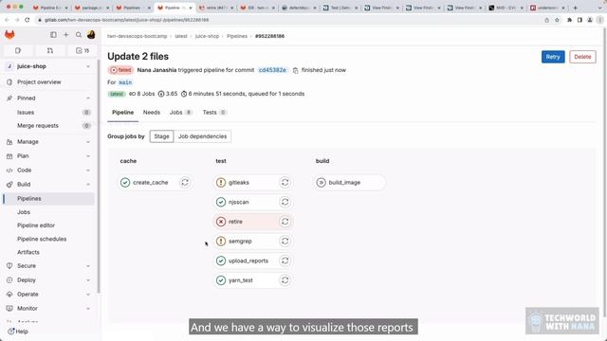Group jobs by Stage
The height and width of the screenshot is (341, 607).
[x=161, y=136]
